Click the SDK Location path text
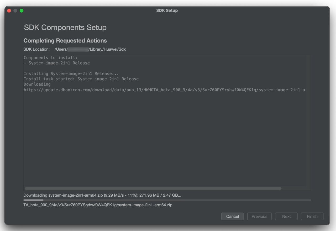Screen dimensions: 336x231 [90, 49]
